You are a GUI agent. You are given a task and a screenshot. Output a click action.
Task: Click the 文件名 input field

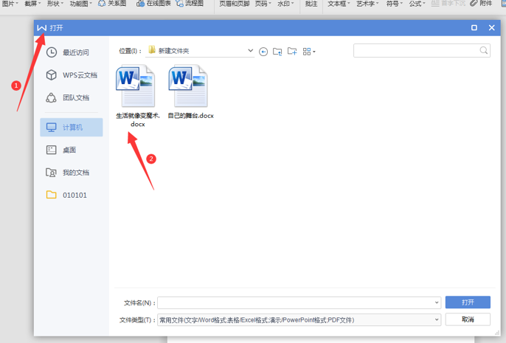(299, 302)
